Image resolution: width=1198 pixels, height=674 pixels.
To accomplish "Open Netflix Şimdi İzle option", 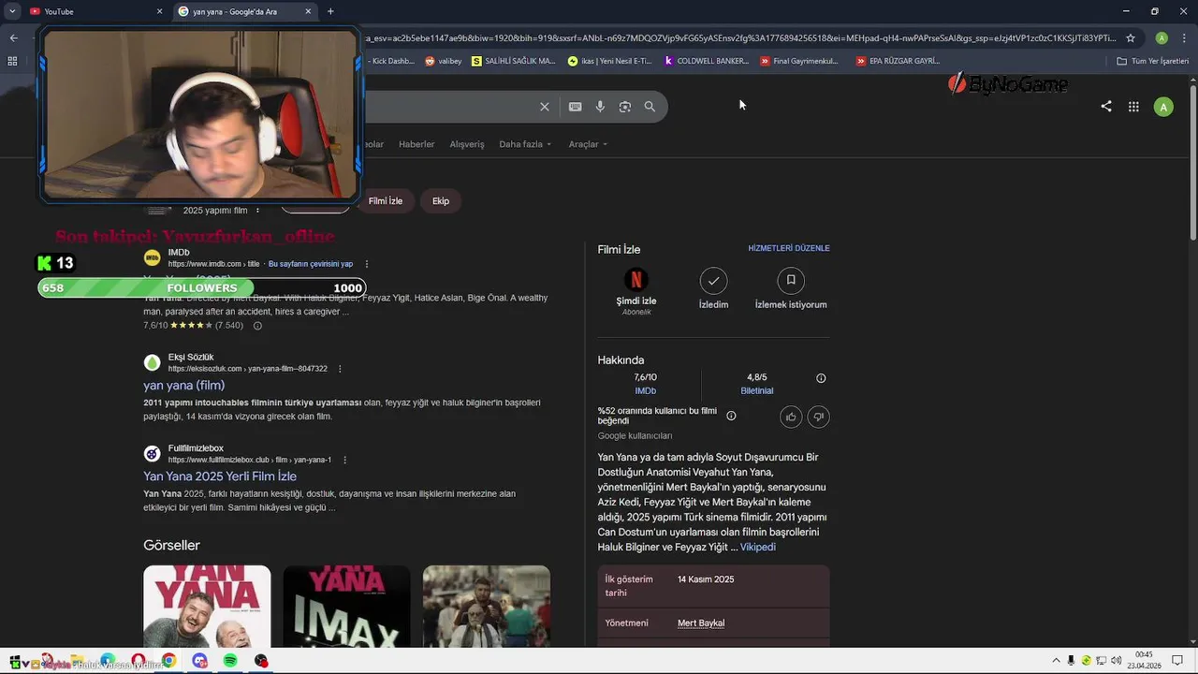I will click(636, 290).
